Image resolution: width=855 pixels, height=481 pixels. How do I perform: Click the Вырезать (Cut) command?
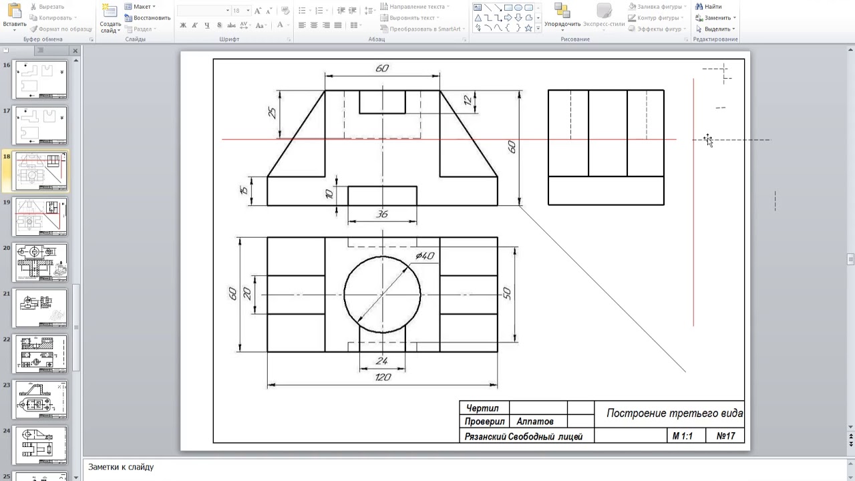click(47, 7)
